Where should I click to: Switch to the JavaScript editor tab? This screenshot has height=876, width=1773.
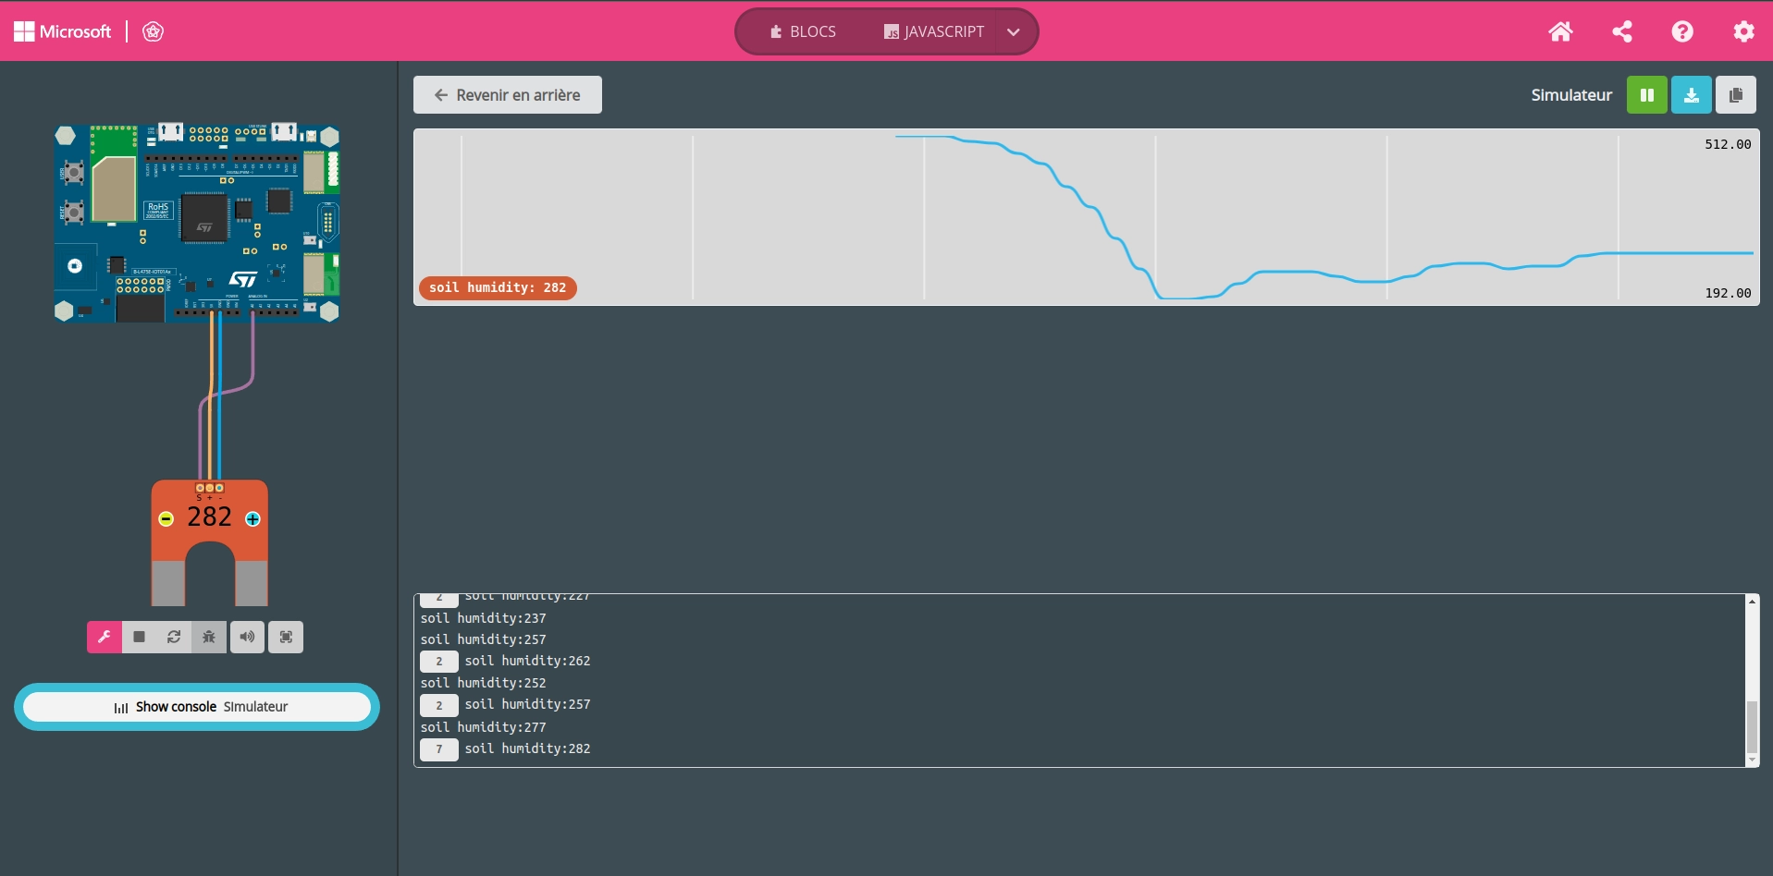tap(934, 32)
